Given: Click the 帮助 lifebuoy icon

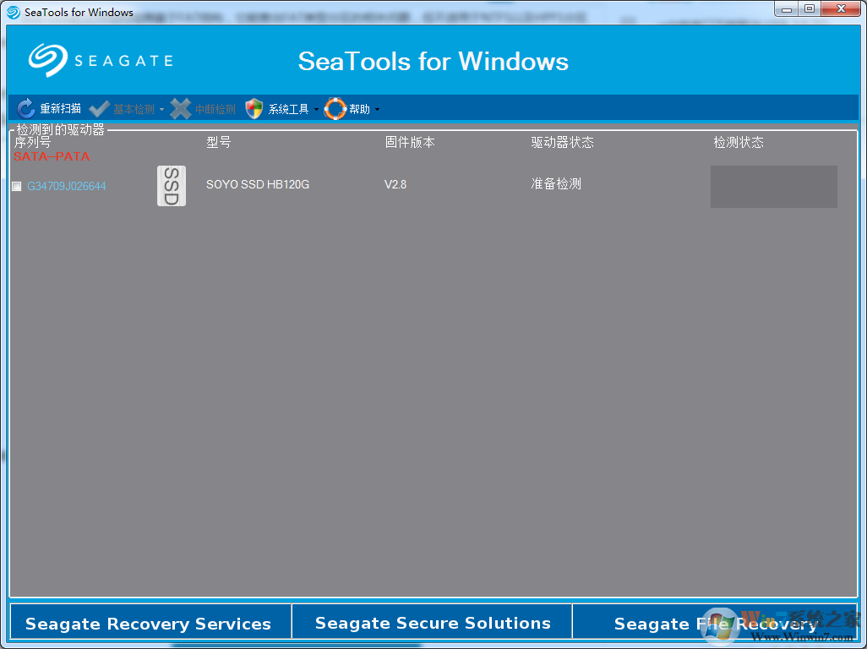Looking at the screenshot, I should click(x=335, y=108).
